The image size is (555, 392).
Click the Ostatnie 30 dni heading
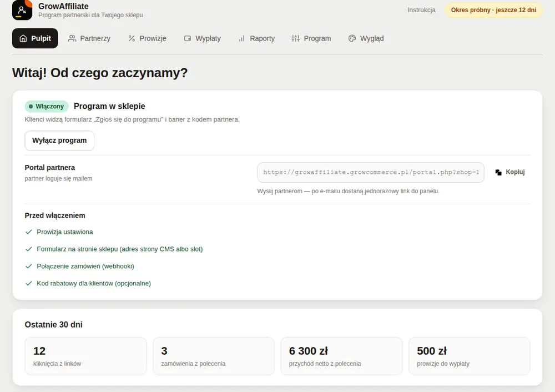click(53, 324)
